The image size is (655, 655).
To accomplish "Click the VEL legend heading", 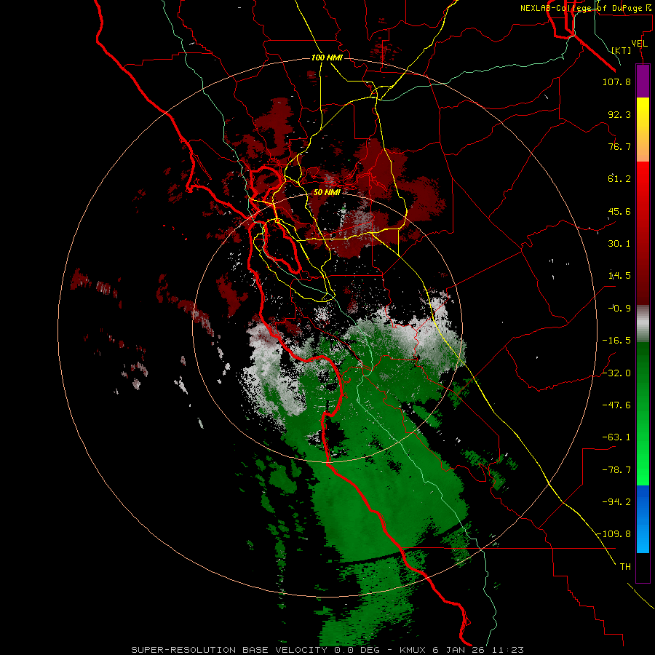I will click(x=639, y=44).
